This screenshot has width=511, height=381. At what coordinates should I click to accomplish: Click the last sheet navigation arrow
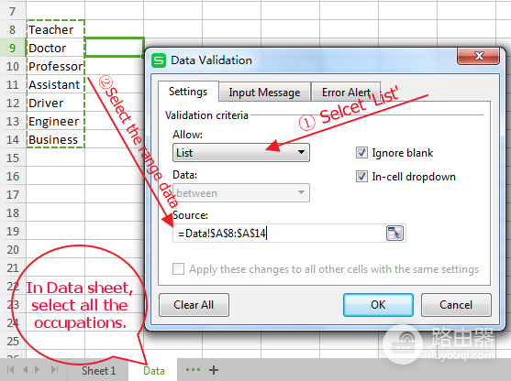[54, 370]
